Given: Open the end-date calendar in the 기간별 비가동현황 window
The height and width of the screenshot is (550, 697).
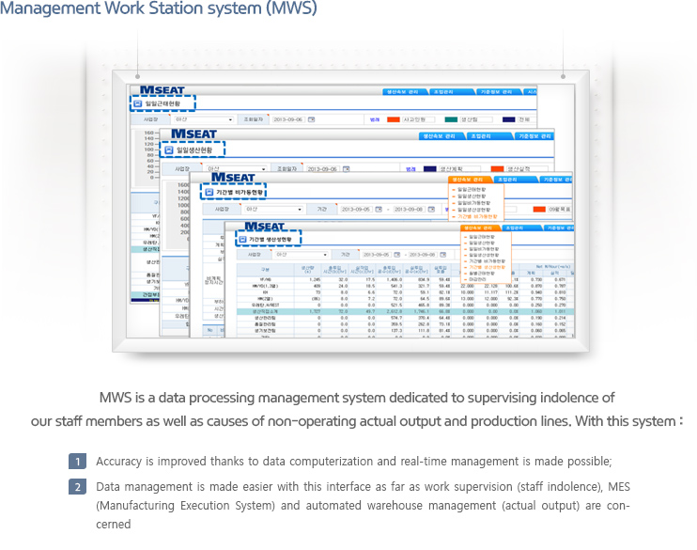Looking at the screenshot, I should [431, 209].
